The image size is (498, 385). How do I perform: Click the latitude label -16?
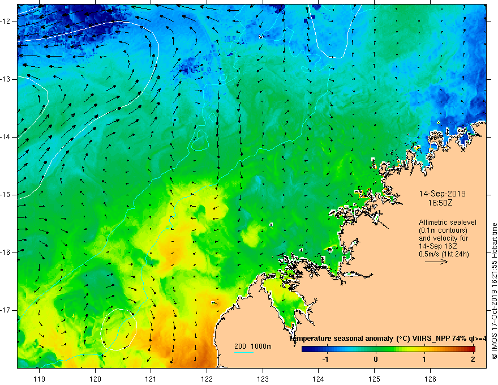coord(6,253)
